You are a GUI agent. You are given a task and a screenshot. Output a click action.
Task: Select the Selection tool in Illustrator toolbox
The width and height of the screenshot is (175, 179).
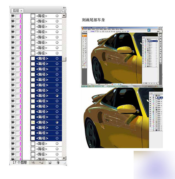(x=83, y=38)
